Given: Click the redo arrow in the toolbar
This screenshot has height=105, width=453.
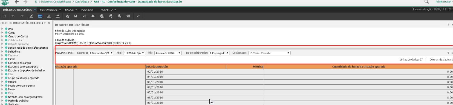Looking at the screenshot, I should 22,16.
